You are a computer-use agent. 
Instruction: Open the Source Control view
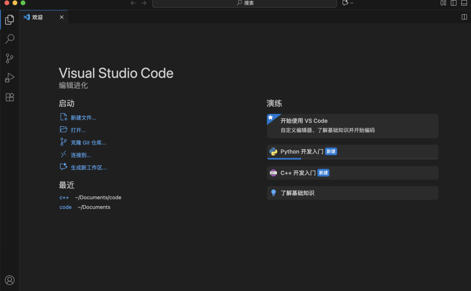pyautogui.click(x=9, y=58)
